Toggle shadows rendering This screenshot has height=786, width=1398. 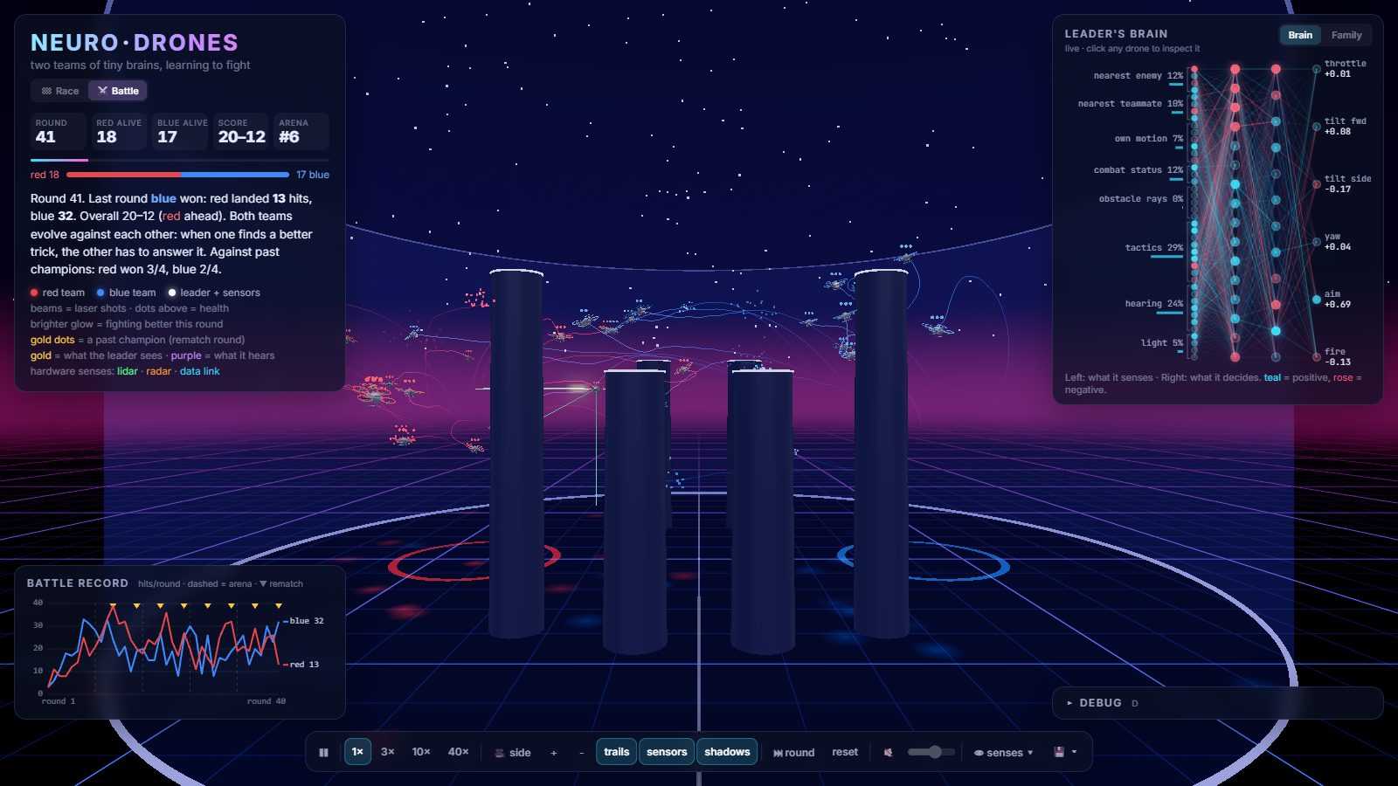[x=727, y=752]
